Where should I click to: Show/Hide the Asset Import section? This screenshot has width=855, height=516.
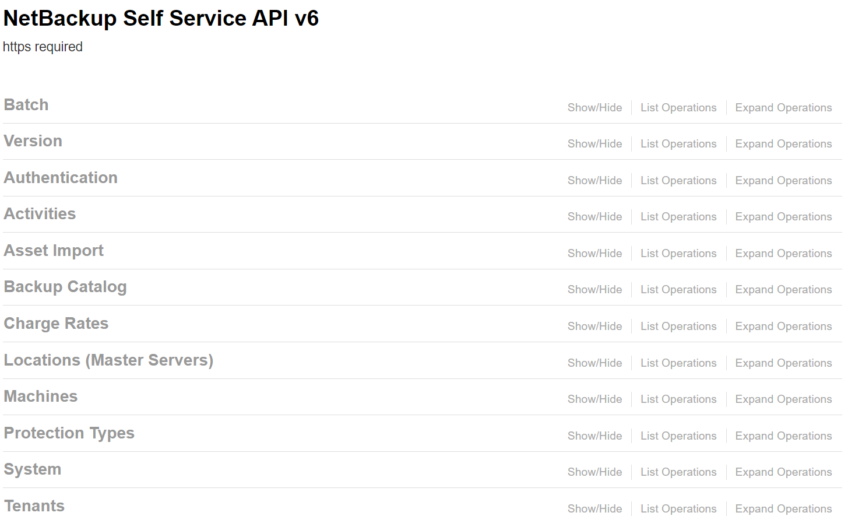coord(594,254)
